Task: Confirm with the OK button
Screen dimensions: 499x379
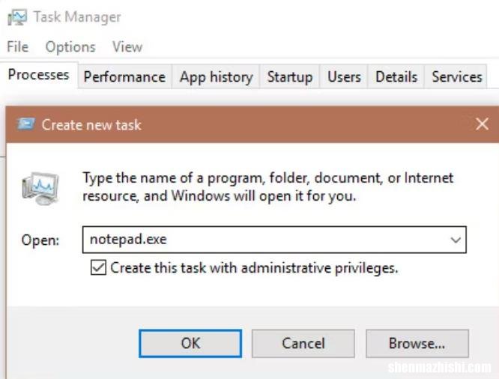Action: [x=190, y=343]
